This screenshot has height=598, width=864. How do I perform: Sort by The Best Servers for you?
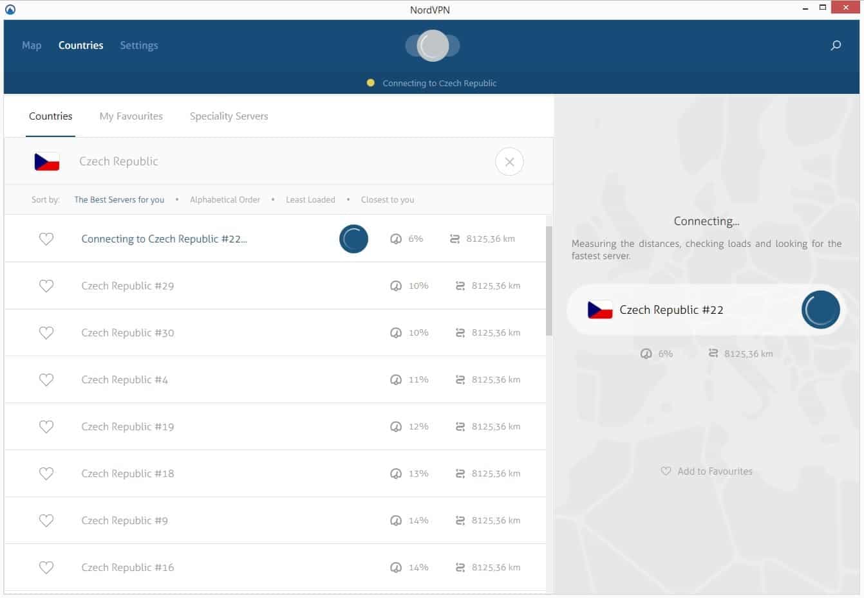119,200
